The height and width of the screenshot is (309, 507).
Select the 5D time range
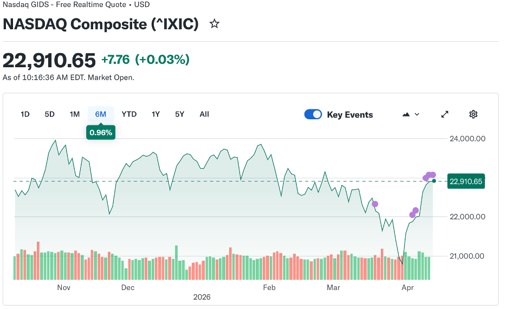tap(50, 114)
